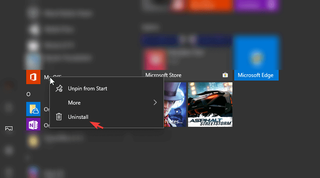Click the unpin icon beside Unpin from Start
The image size is (320, 178).
(x=59, y=89)
